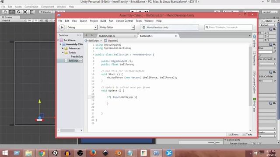Expand the References folder

(x=63, y=48)
